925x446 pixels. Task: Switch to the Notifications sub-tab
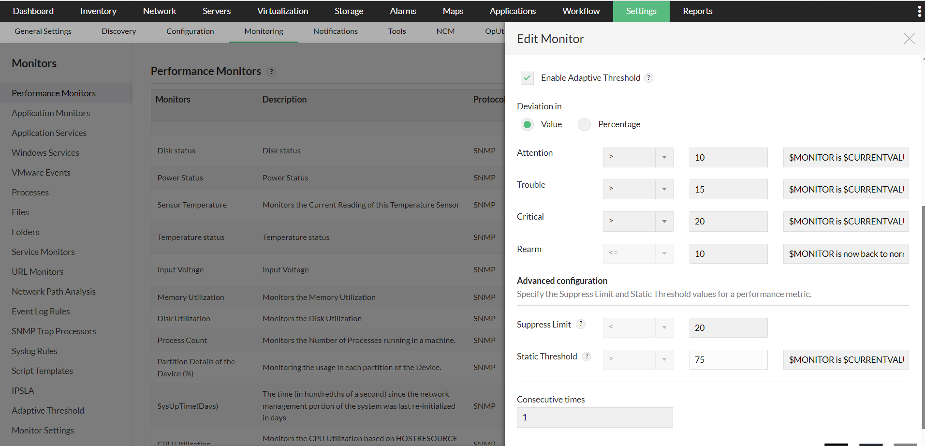(x=335, y=31)
